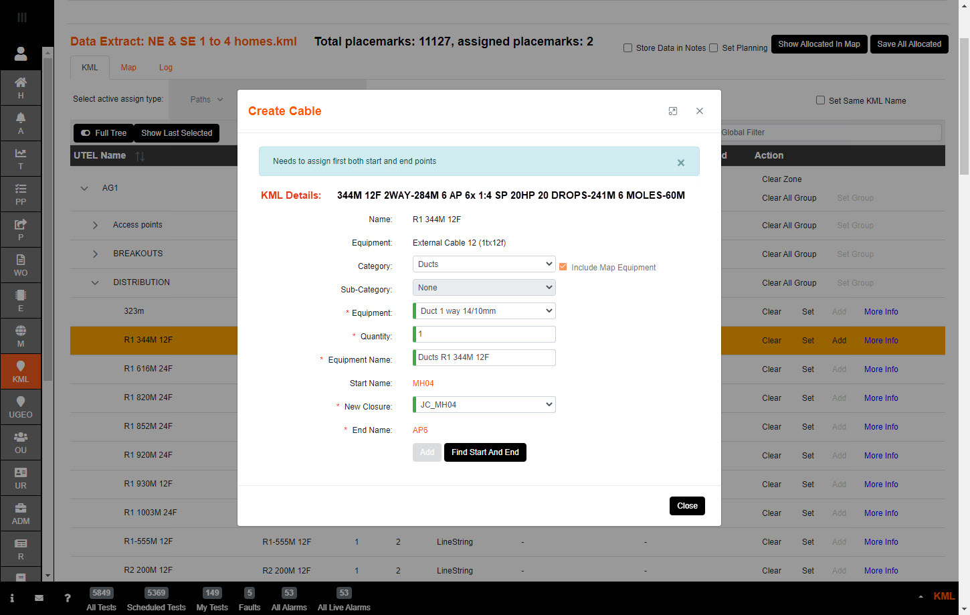The width and height of the screenshot is (970, 615).
Task: Open the ADM briefcase sidebar icon
Action: click(21, 513)
